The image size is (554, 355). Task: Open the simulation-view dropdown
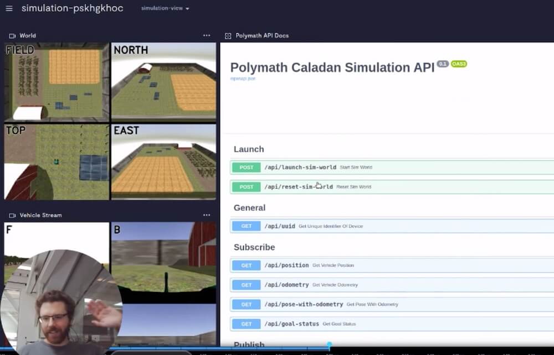165,8
